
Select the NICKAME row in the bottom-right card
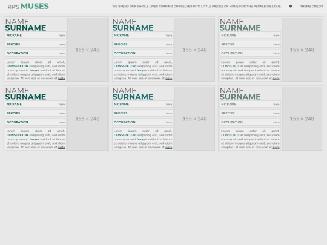click(250, 105)
